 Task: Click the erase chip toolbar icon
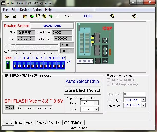coord(25,16)
